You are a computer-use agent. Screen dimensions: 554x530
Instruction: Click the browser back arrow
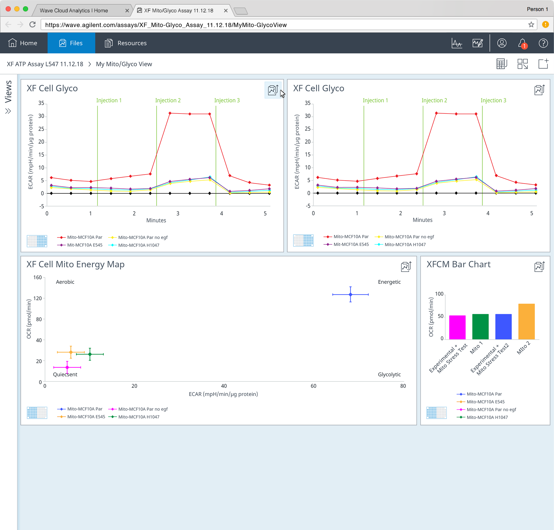point(8,25)
